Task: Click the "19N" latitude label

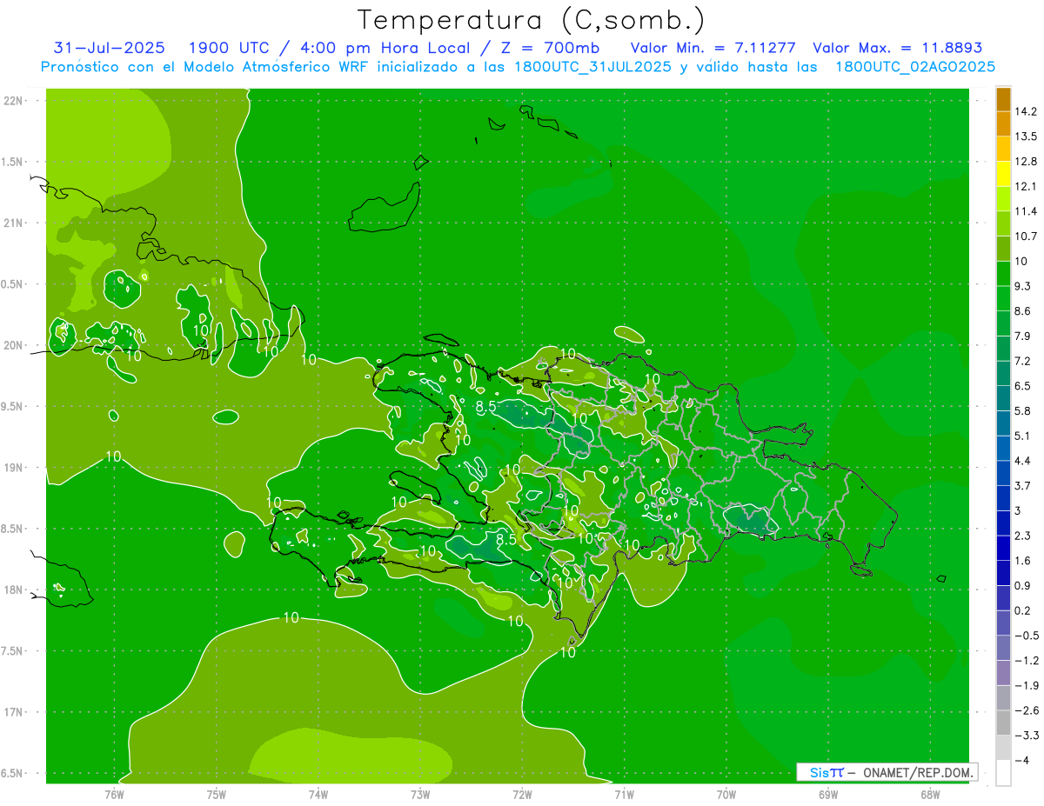Action: pos(15,467)
